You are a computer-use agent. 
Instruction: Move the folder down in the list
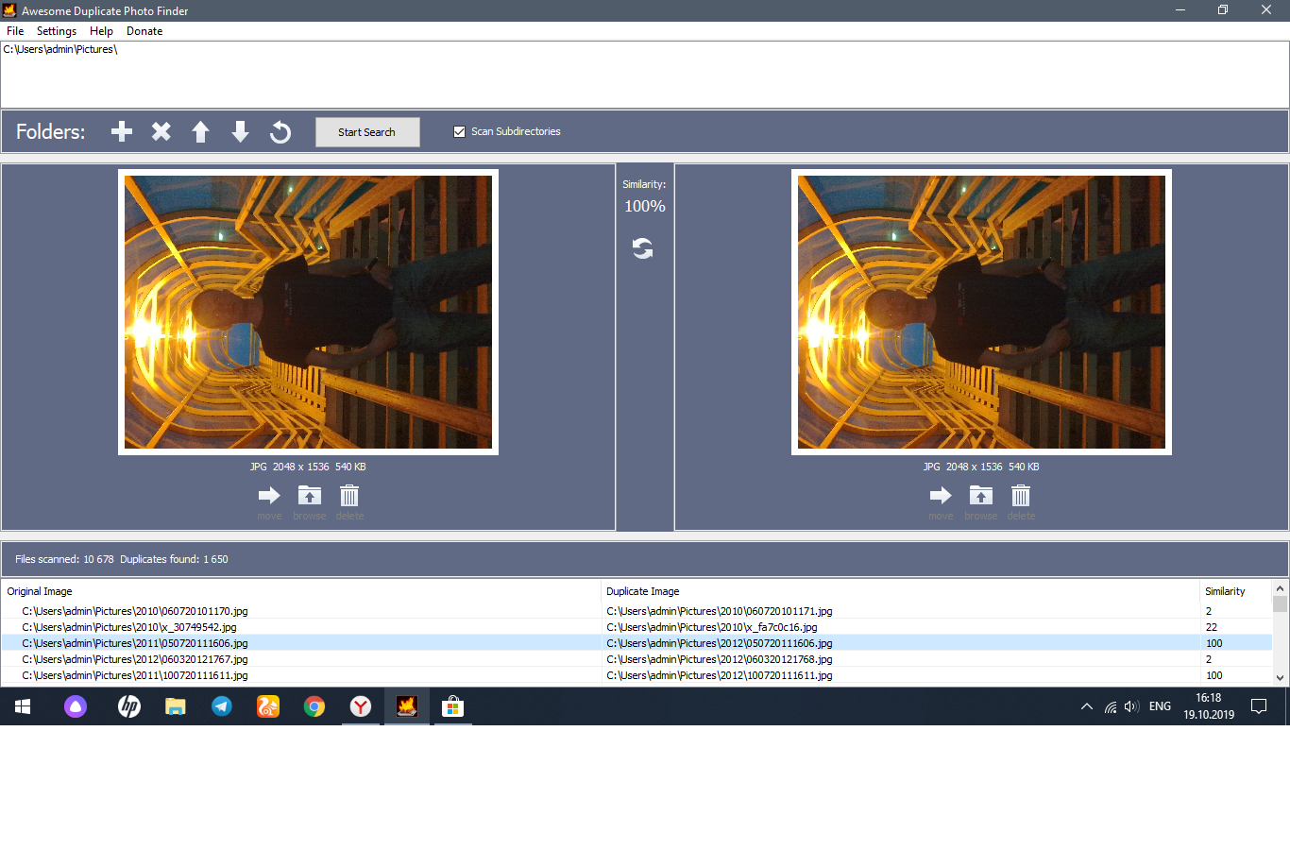pos(240,131)
